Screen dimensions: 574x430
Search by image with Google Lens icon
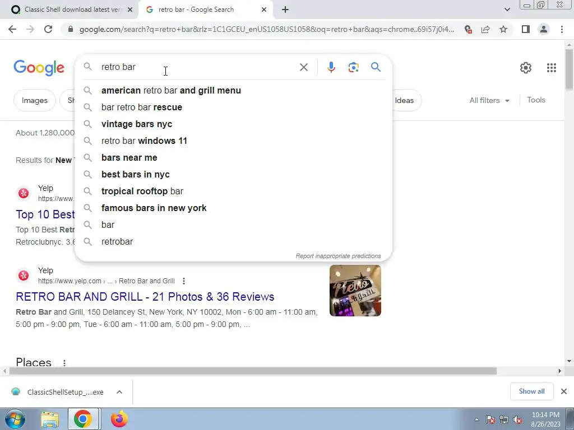tap(353, 67)
